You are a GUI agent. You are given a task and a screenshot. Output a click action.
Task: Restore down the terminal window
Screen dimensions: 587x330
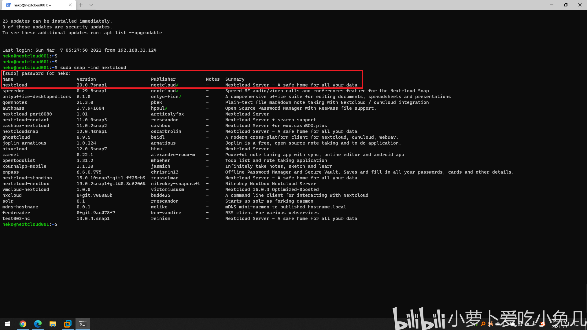(566, 5)
